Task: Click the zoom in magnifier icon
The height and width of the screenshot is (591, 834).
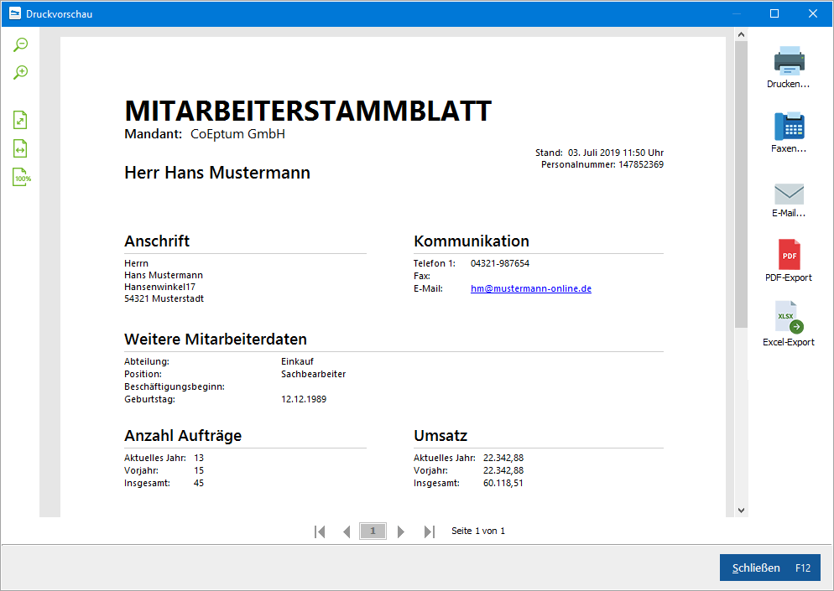Action: coord(21,72)
